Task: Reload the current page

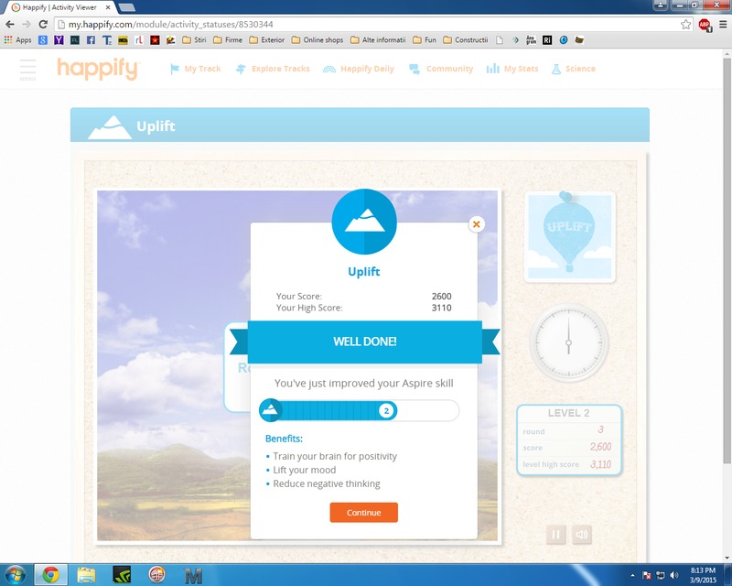Action: [x=43, y=25]
